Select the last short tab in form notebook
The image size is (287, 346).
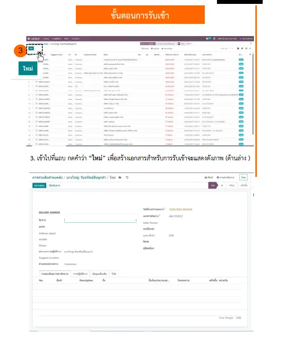point(114,274)
